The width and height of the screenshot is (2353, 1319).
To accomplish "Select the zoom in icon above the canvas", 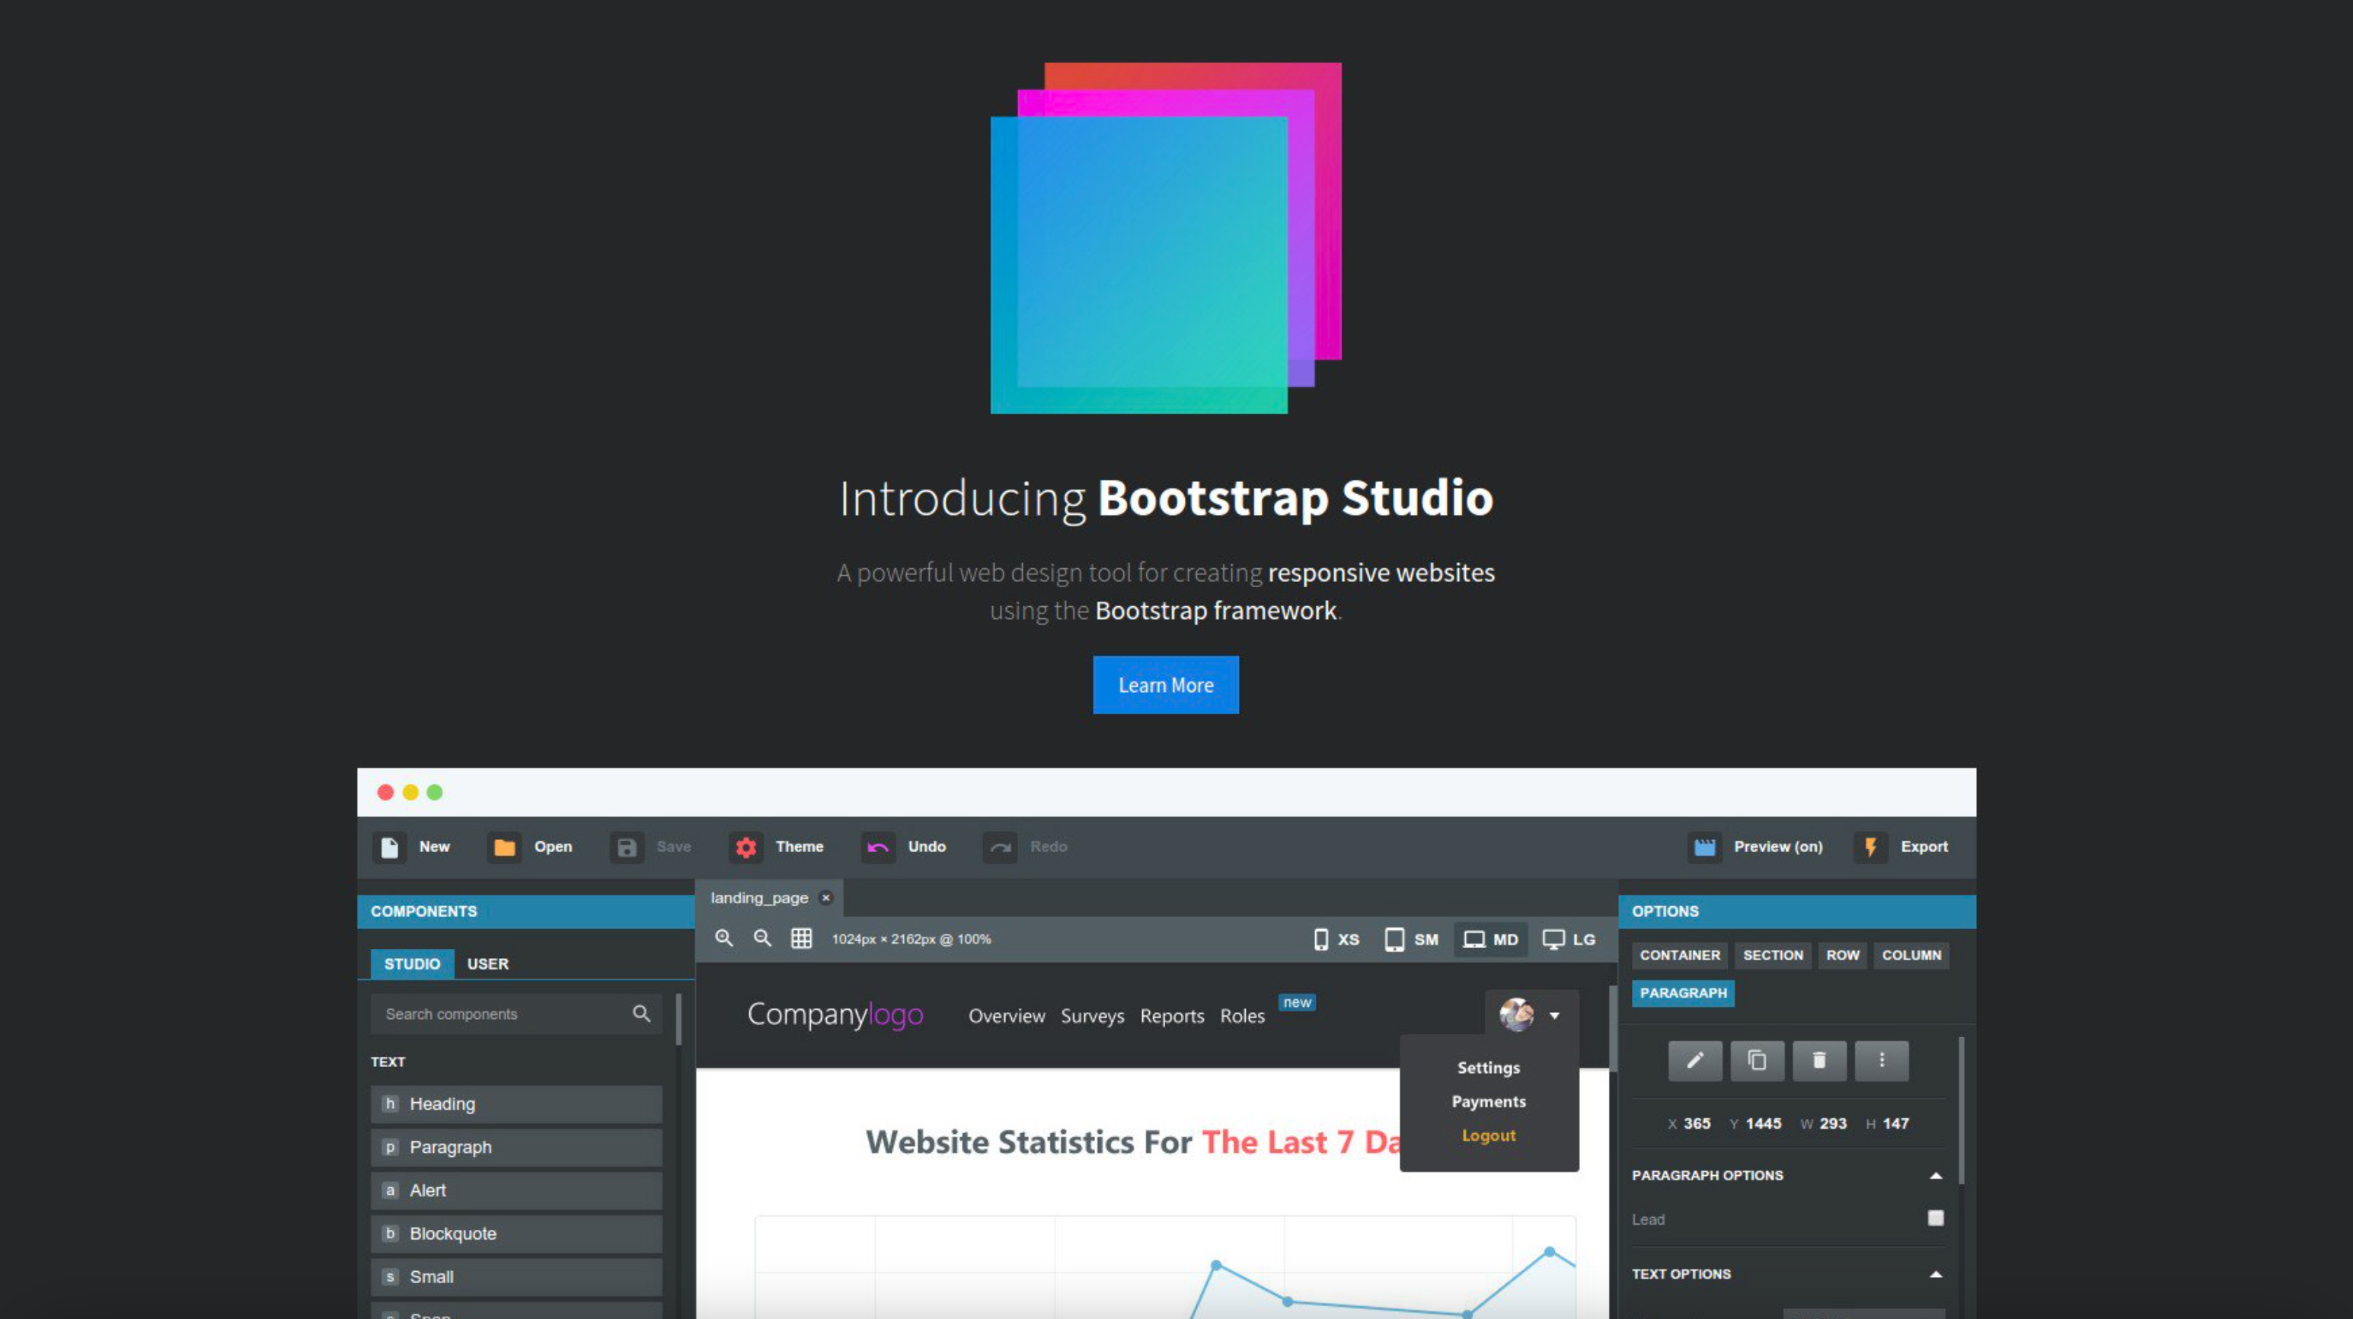I will [x=724, y=938].
